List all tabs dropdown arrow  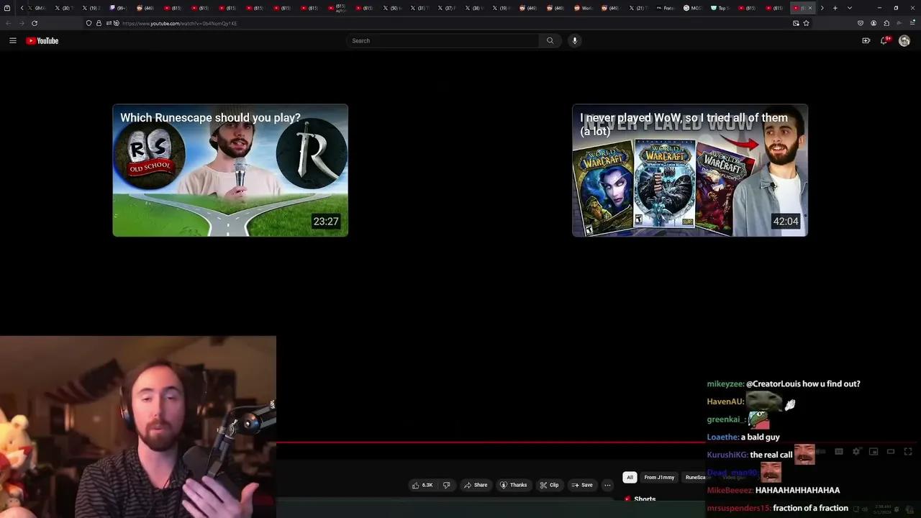[850, 8]
